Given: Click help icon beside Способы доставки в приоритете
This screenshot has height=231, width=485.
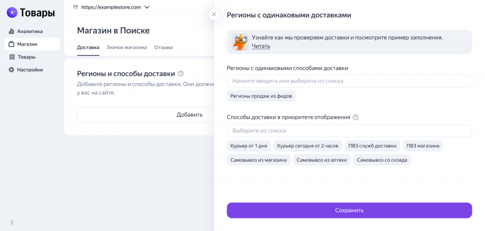Looking at the screenshot, I should pos(355,117).
